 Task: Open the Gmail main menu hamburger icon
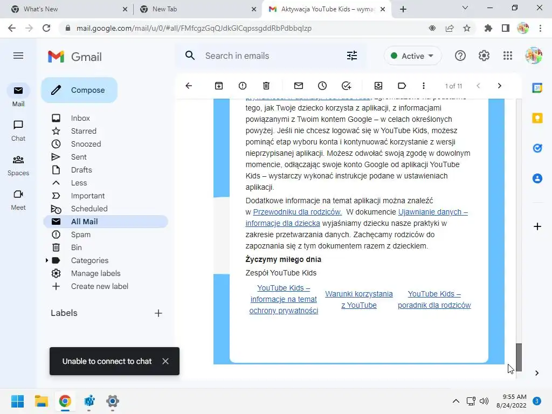[x=18, y=56]
